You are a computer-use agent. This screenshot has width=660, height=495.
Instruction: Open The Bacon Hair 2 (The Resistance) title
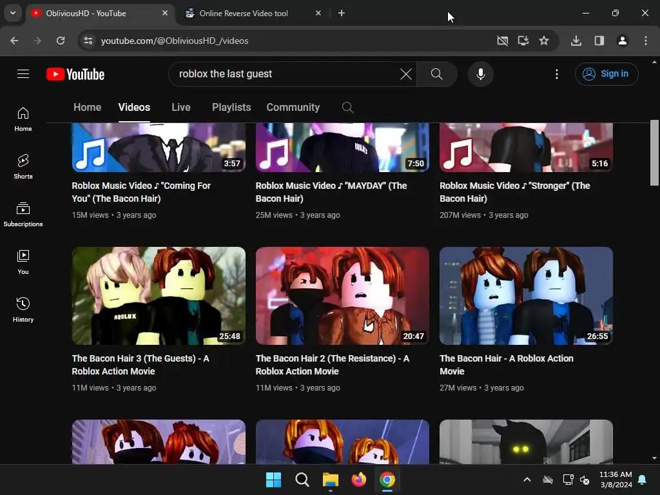pyautogui.click(x=333, y=365)
